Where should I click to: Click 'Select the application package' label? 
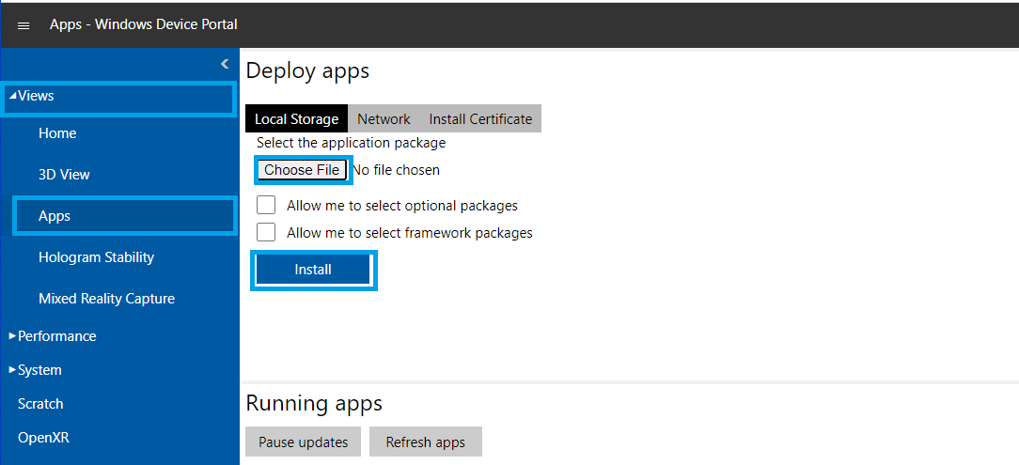(351, 142)
